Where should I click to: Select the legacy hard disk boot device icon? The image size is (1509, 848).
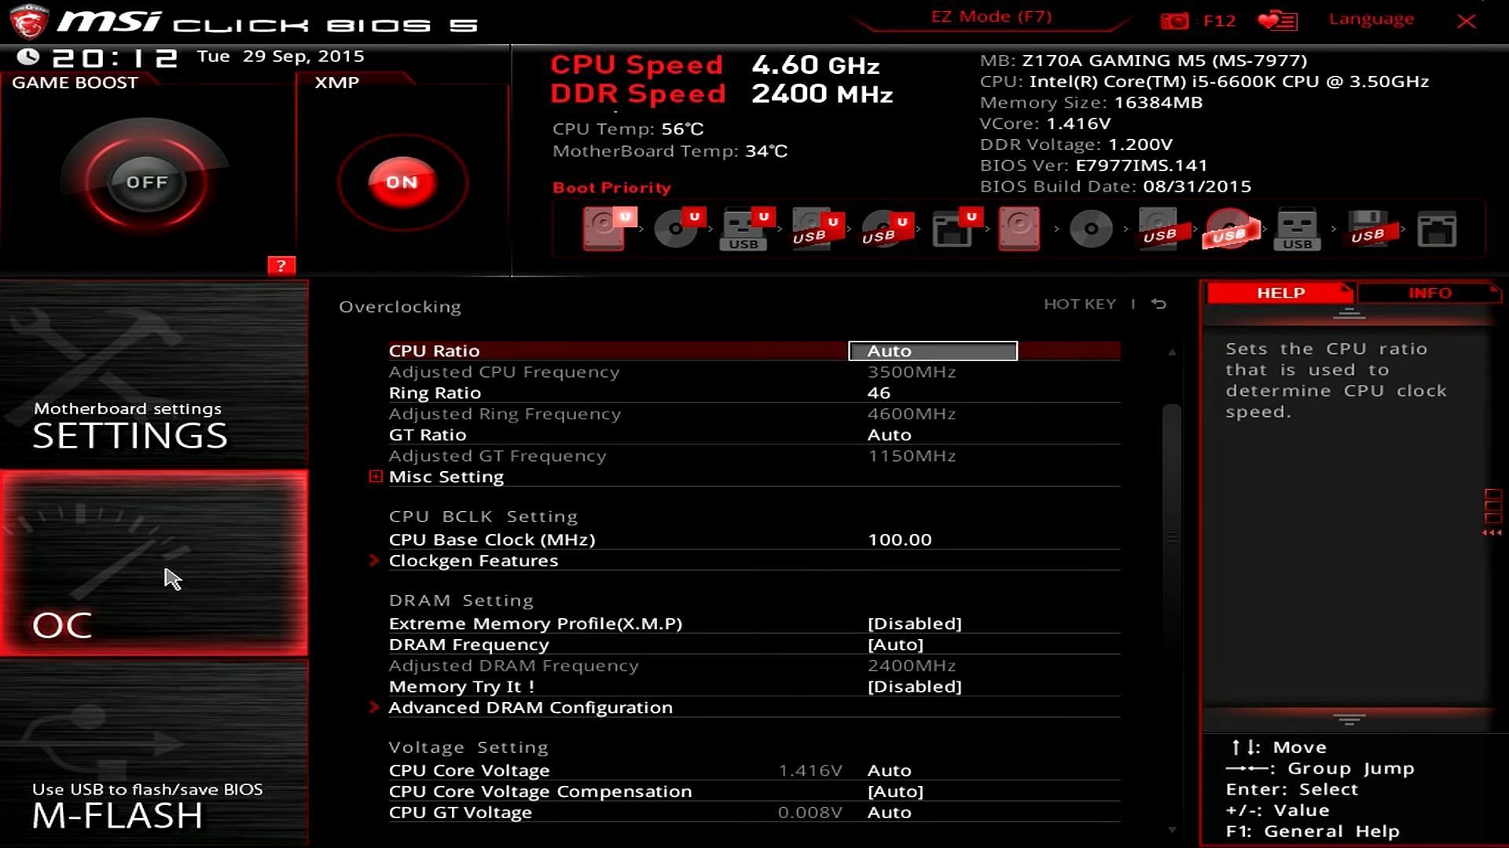coord(1019,228)
